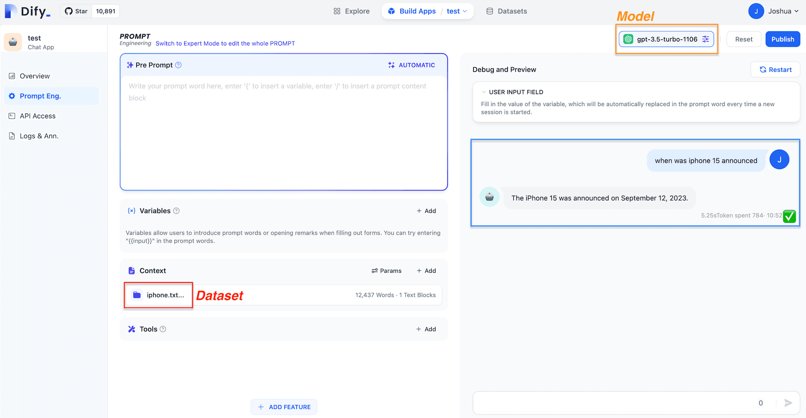Publish the app
Image resolution: width=806 pixels, height=418 pixels.
coord(782,39)
